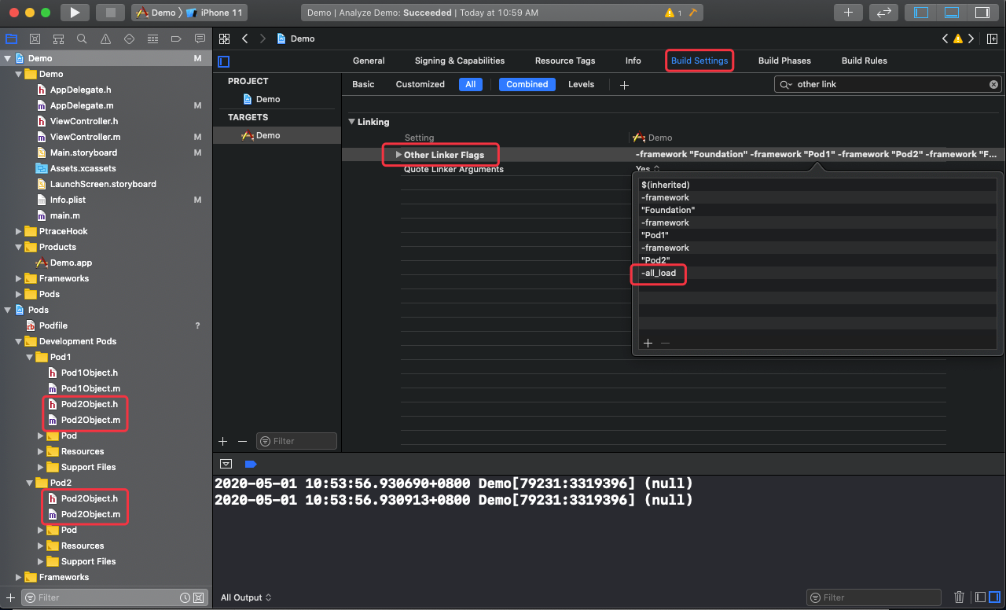This screenshot has width=1006, height=610.
Task: Run the Demo scheme with Play button
Action: (75, 13)
